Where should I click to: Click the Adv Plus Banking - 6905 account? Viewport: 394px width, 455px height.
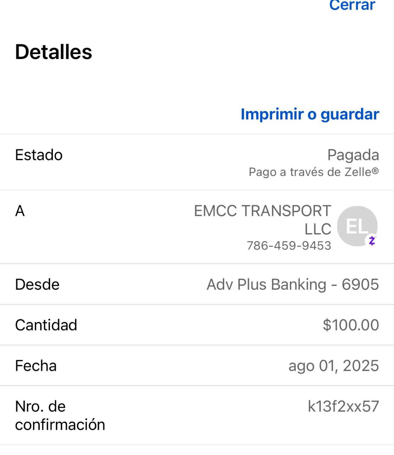[293, 284]
